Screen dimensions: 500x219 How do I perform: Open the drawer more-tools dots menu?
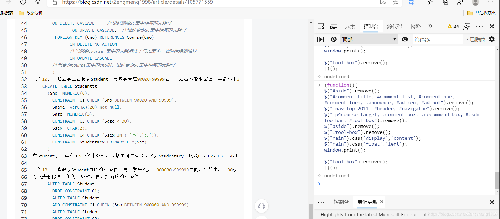(321, 202)
